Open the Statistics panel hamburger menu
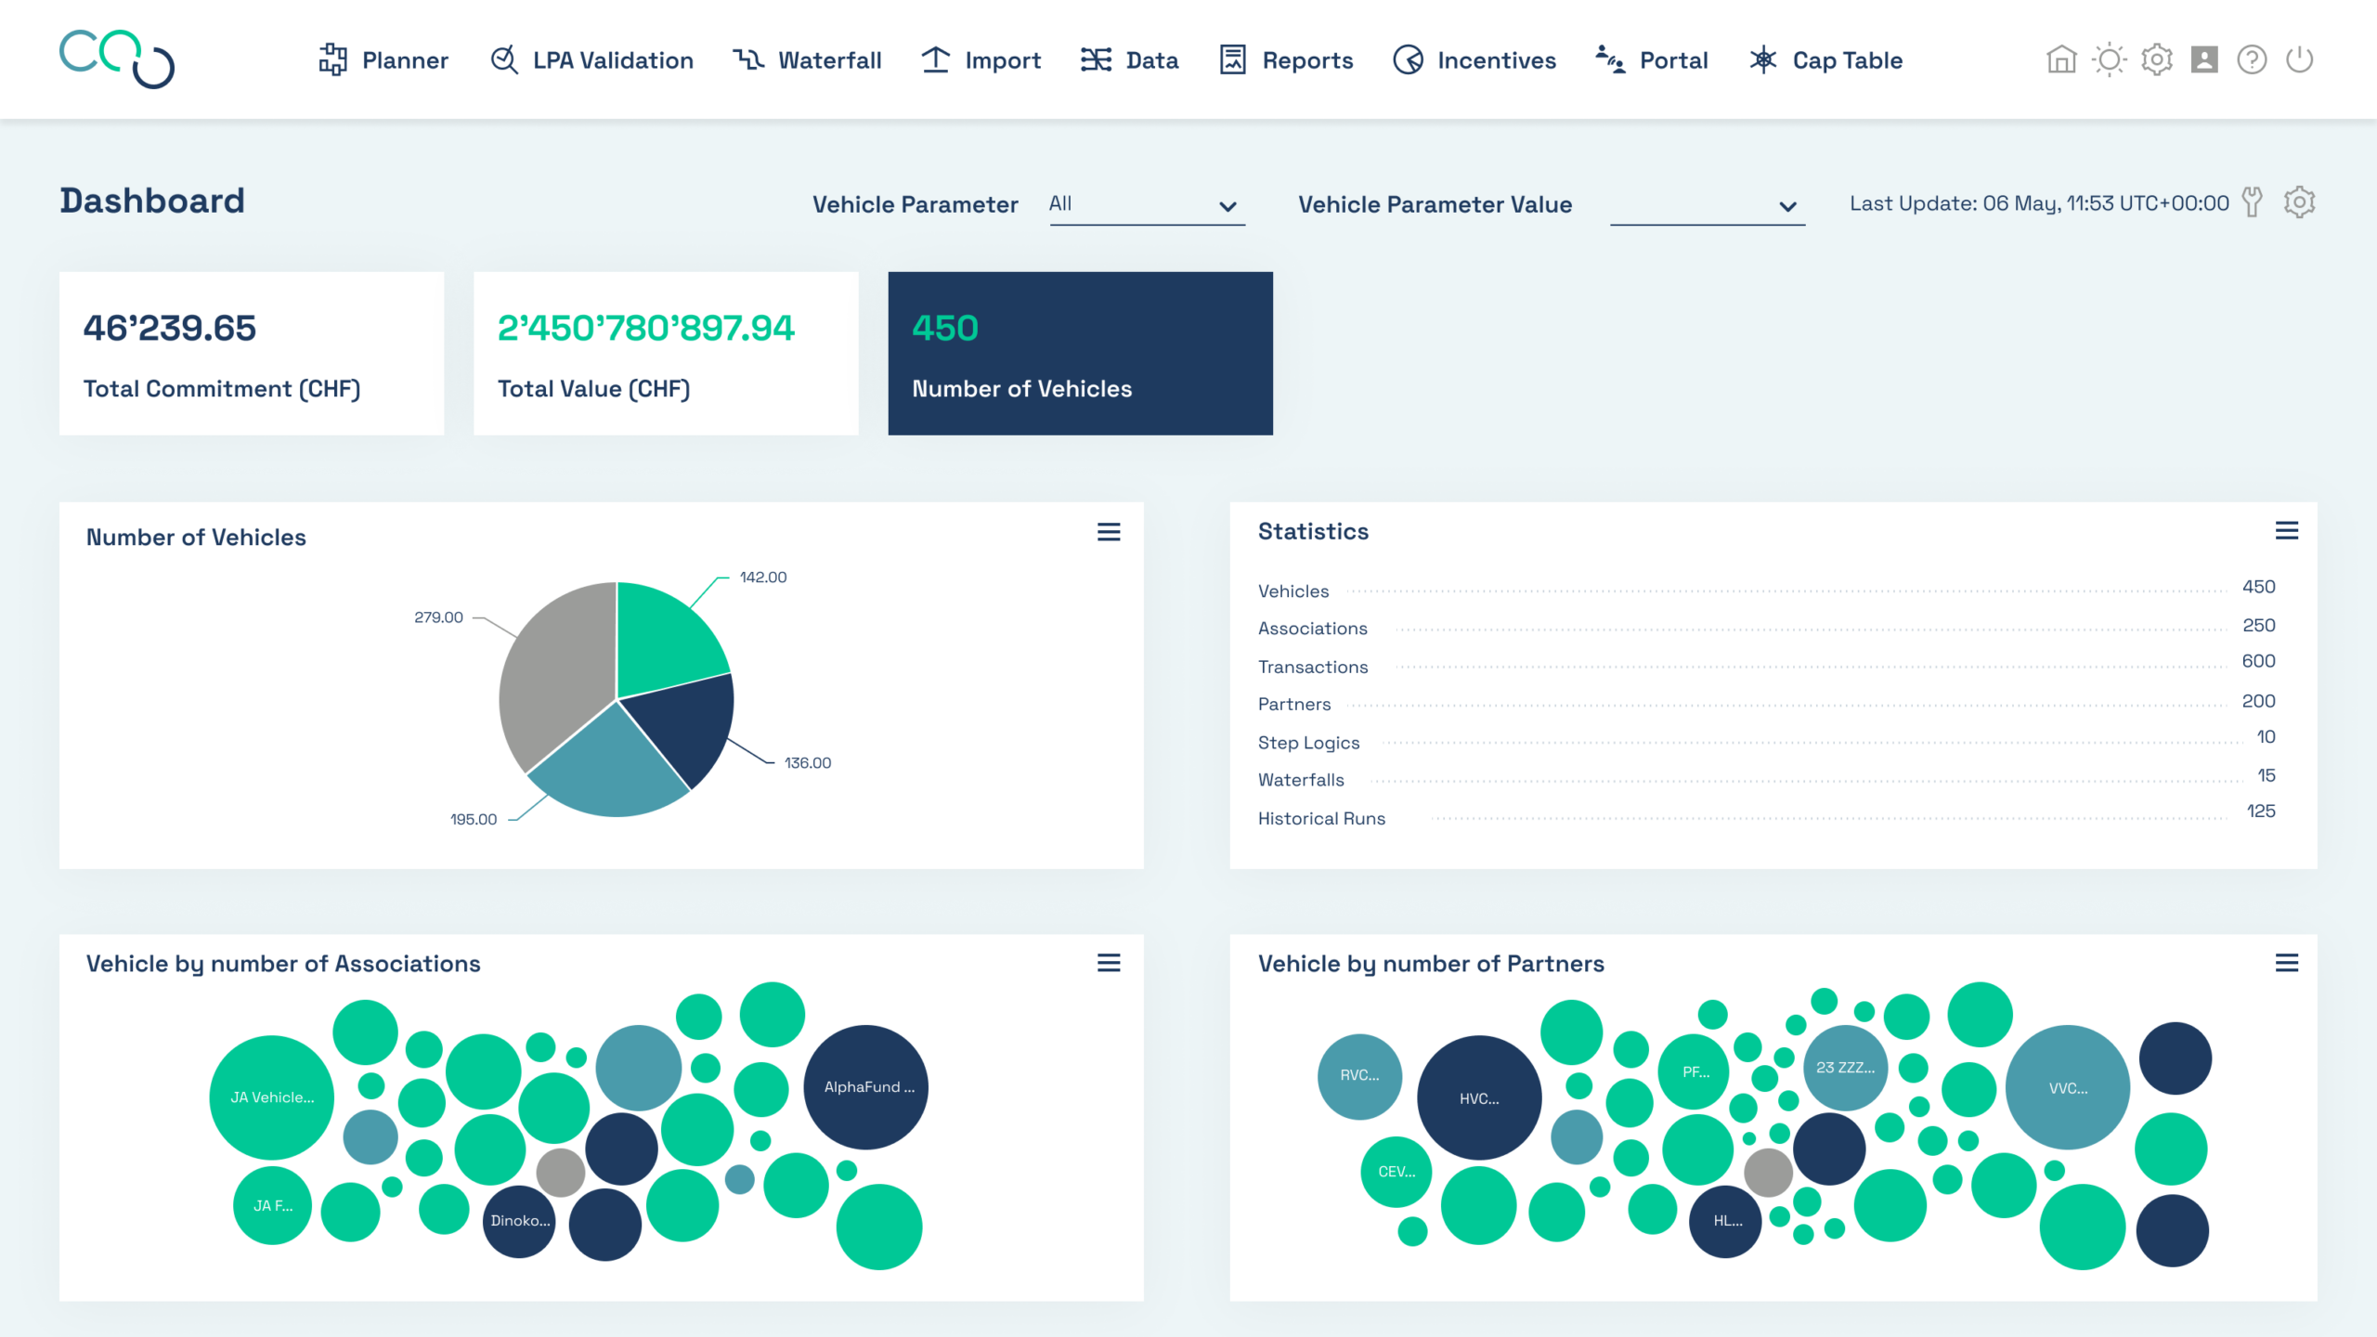The width and height of the screenshot is (2377, 1337). click(2286, 531)
